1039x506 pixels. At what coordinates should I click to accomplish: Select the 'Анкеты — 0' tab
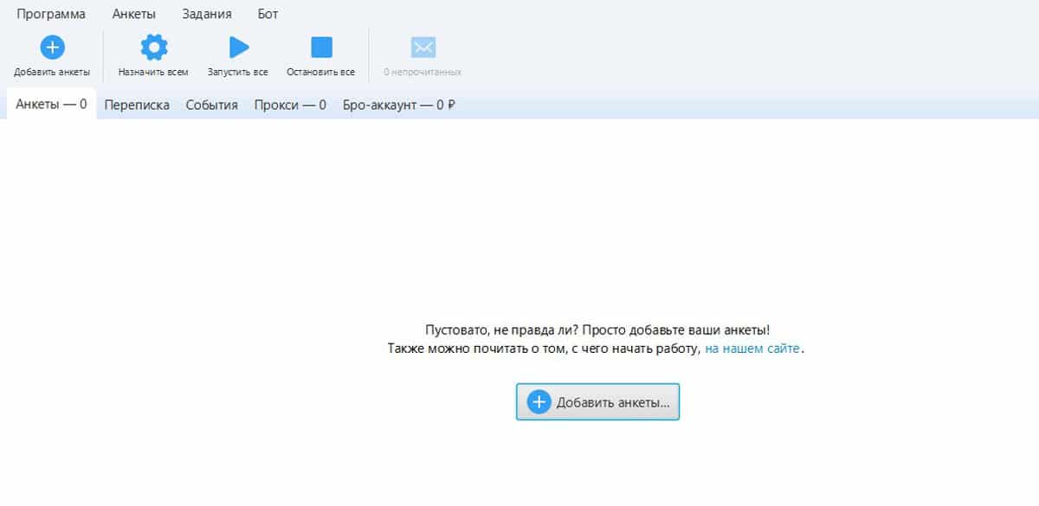[x=51, y=105]
